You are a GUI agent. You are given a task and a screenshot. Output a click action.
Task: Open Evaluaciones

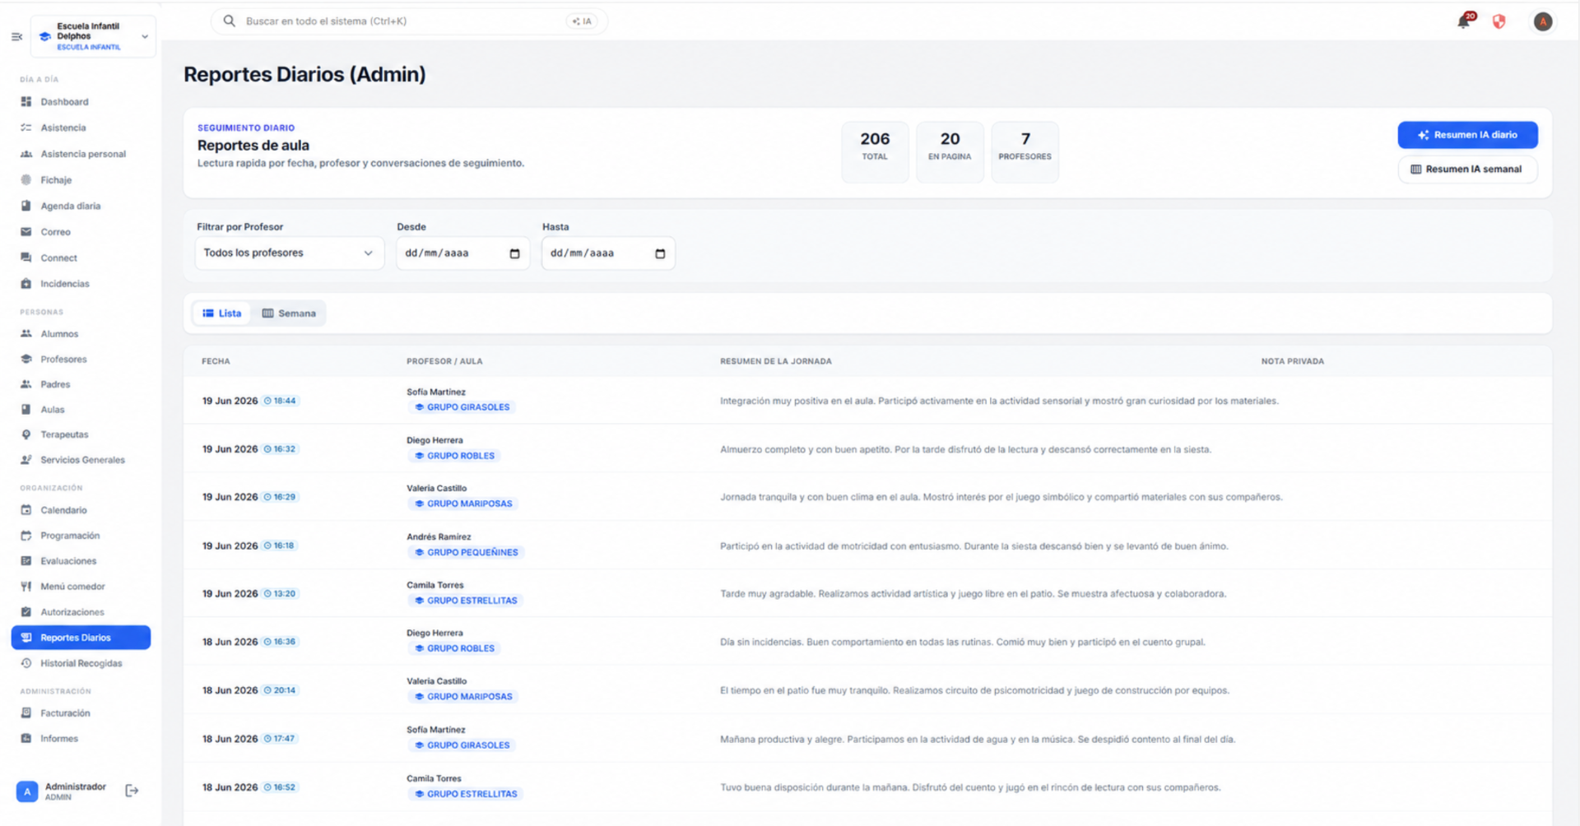click(x=81, y=561)
